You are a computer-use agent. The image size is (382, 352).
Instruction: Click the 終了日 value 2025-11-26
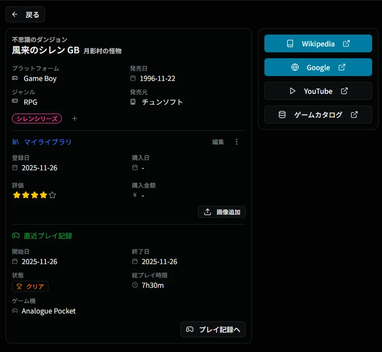(159, 262)
